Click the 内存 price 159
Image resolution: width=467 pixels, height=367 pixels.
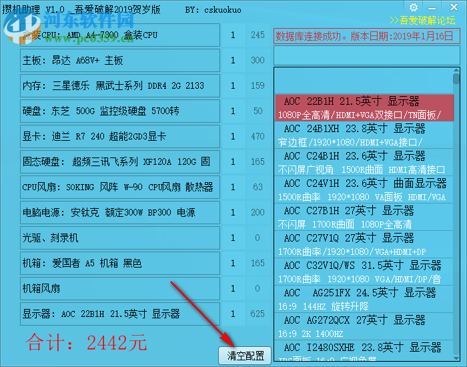[258, 86]
